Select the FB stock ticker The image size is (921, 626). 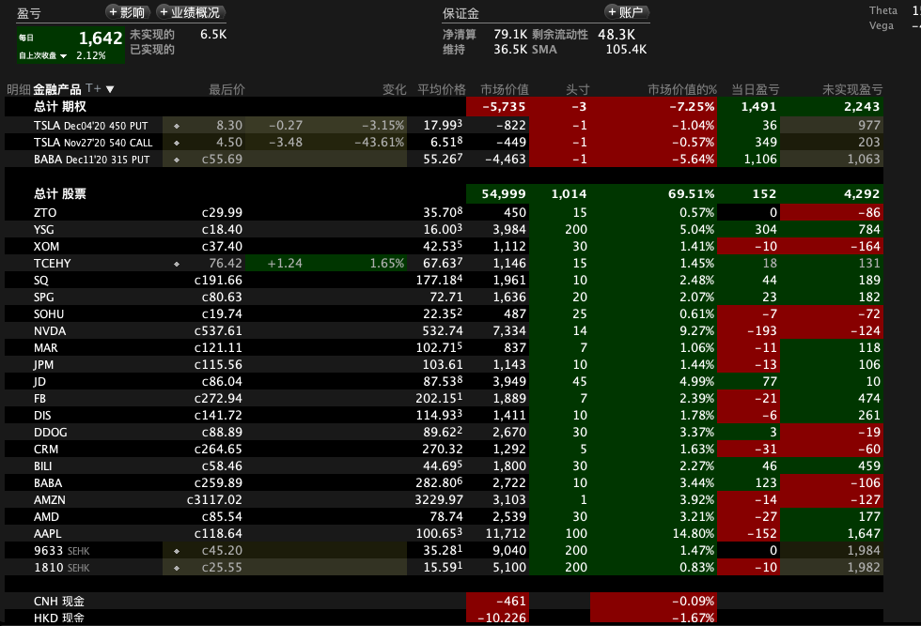pyautogui.click(x=39, y=399)
